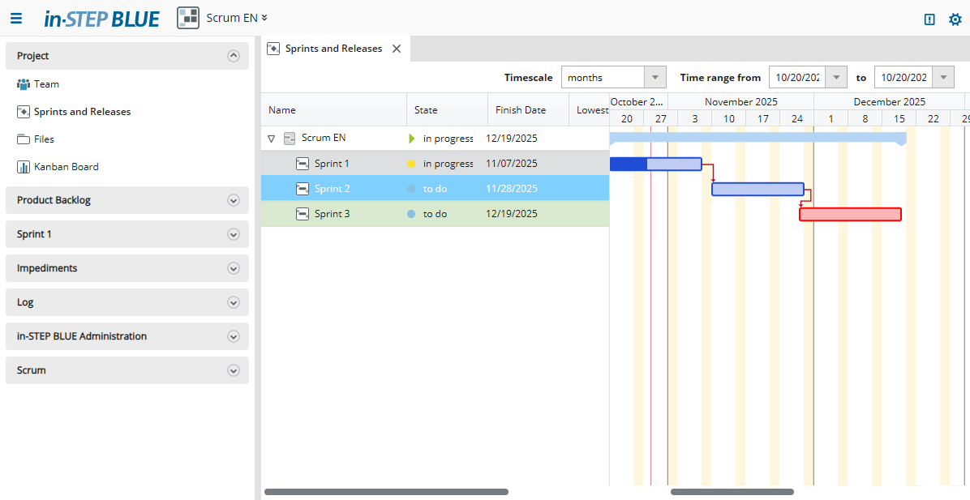Viewport: 970px width, 500px height.
Task: Open the Timescale months dropdown
Action: pos(655,78)
